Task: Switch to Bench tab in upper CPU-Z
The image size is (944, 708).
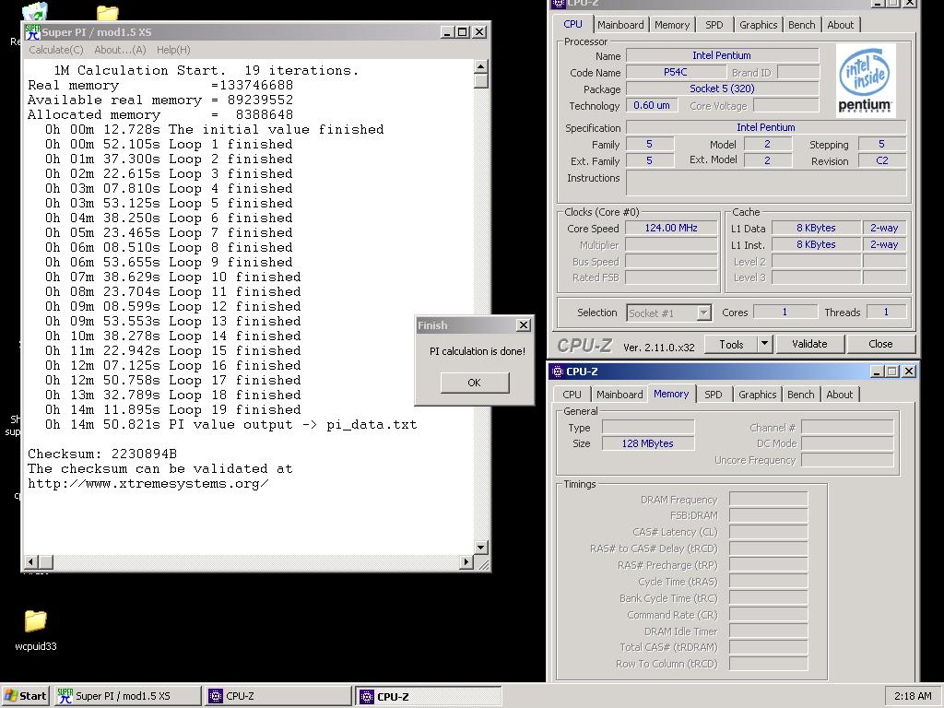Action: coord(801,25)
